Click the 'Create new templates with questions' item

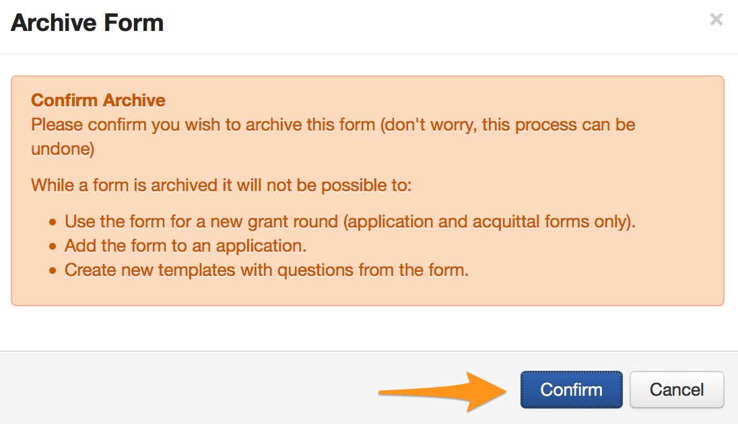point(266,271)
